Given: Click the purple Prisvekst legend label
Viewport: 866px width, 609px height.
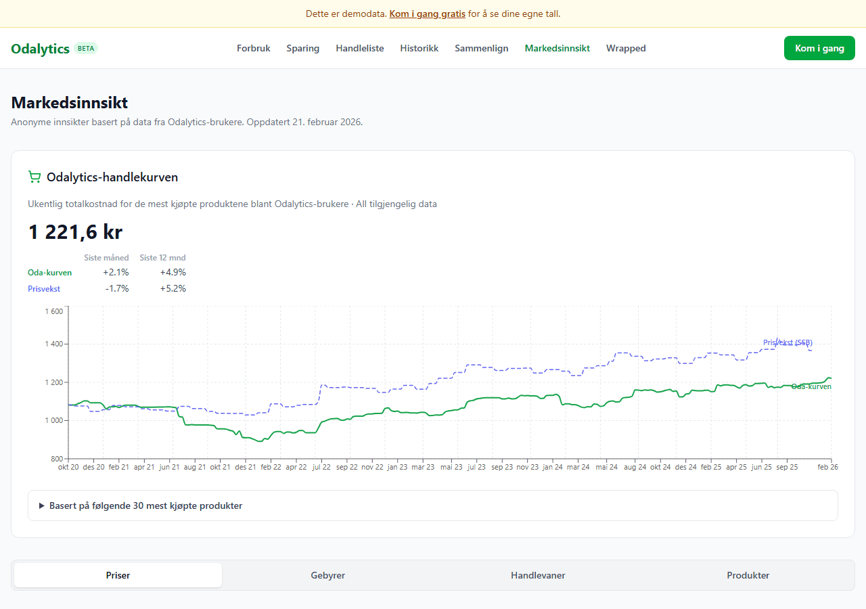Looking at the screenshot, I should click(x=44, y=289).
